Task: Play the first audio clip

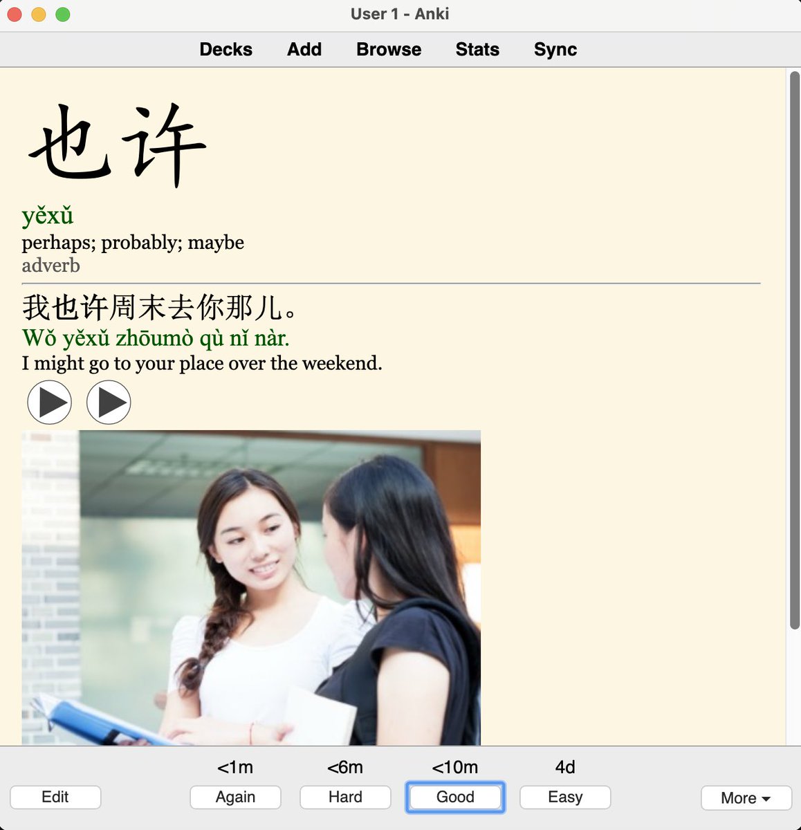Action: point(49,402)
